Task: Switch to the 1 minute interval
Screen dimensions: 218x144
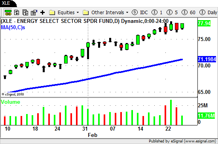Action: (x=157, y=12)
